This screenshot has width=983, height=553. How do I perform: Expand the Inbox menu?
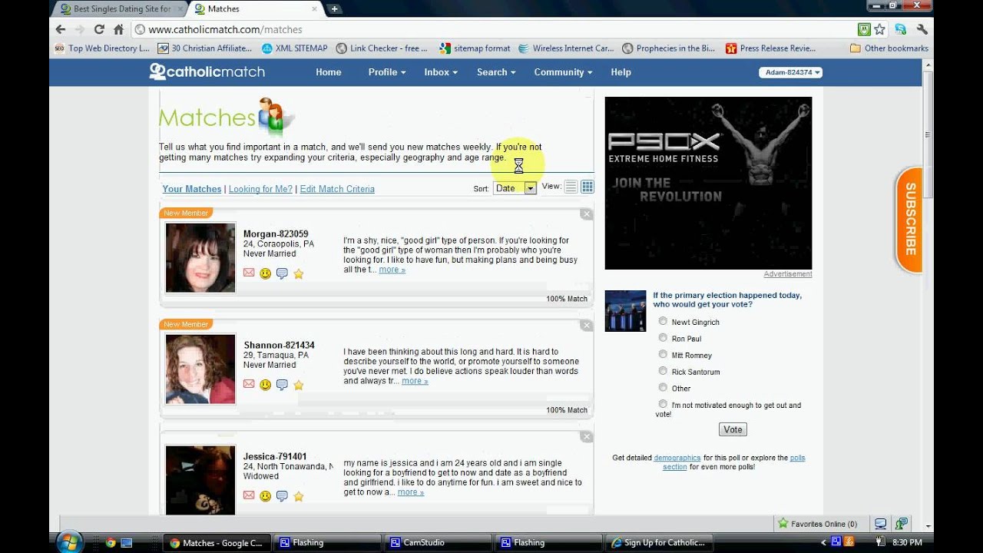(441, 72)
